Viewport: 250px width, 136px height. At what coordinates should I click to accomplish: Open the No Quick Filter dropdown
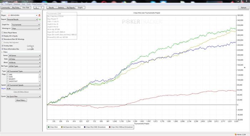coord(24,96)
